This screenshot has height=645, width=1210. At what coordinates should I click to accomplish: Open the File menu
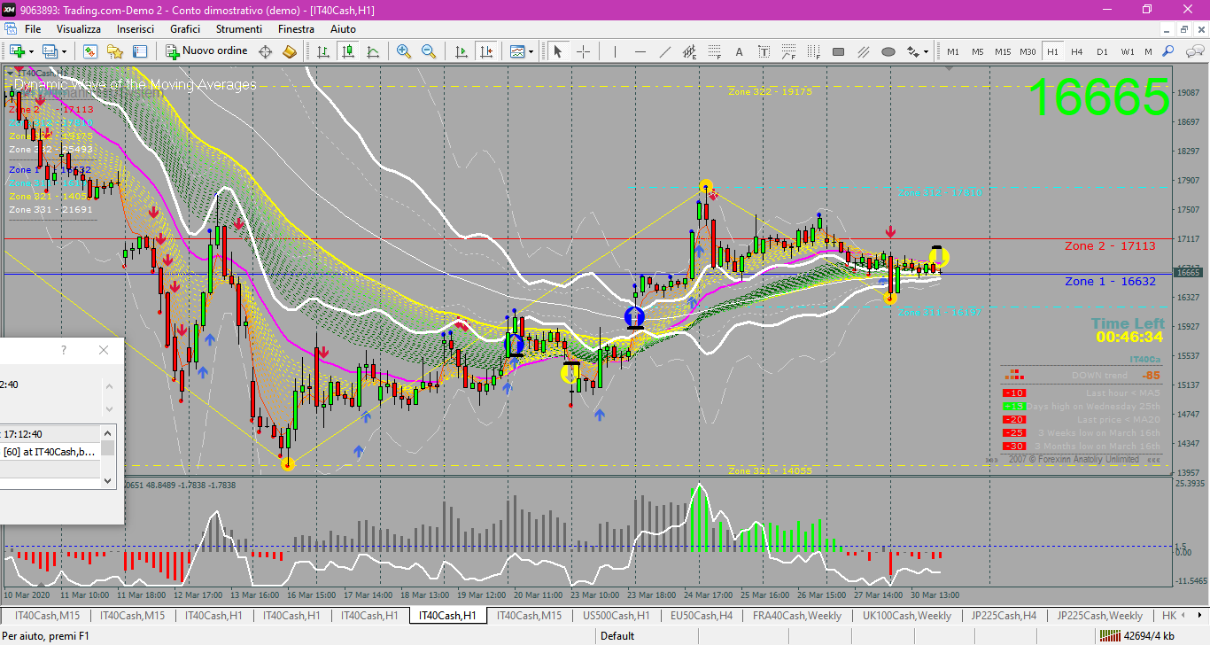point(33,29)
